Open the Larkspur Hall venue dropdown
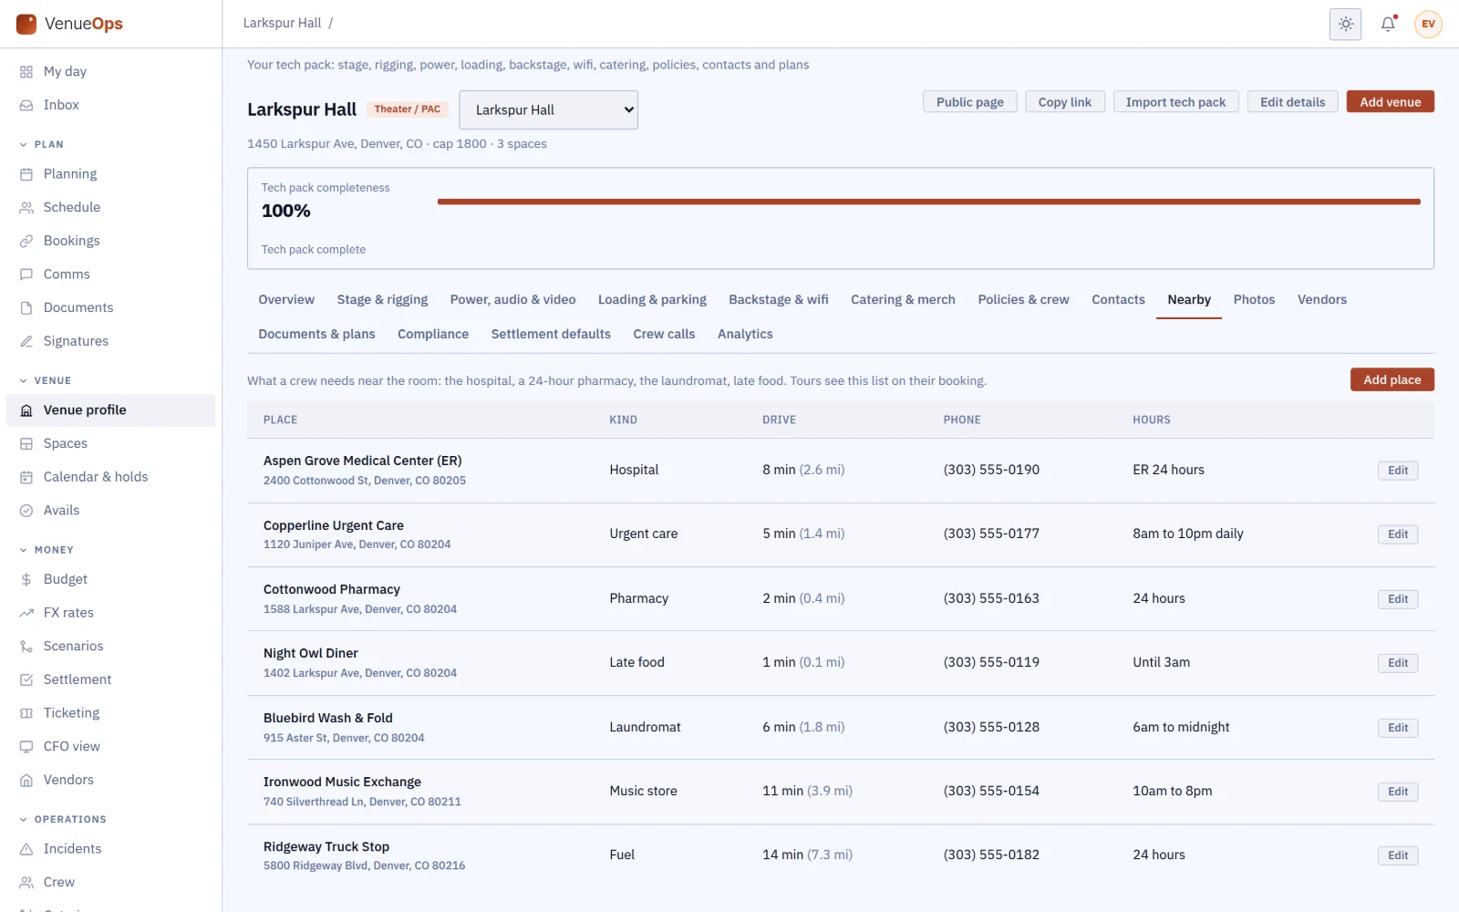This screenshot has height=912, width=1459. point(548,109)
